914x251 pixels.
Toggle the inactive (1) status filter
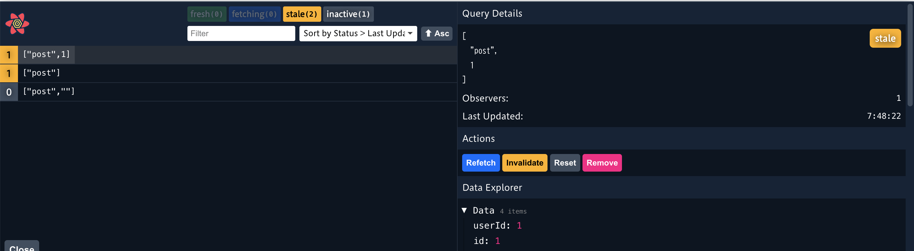coord(348,14)
